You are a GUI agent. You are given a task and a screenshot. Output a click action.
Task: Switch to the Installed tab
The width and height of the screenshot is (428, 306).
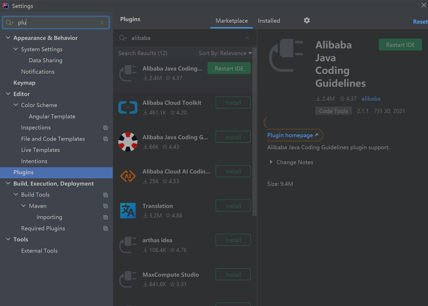click(269, 21)
